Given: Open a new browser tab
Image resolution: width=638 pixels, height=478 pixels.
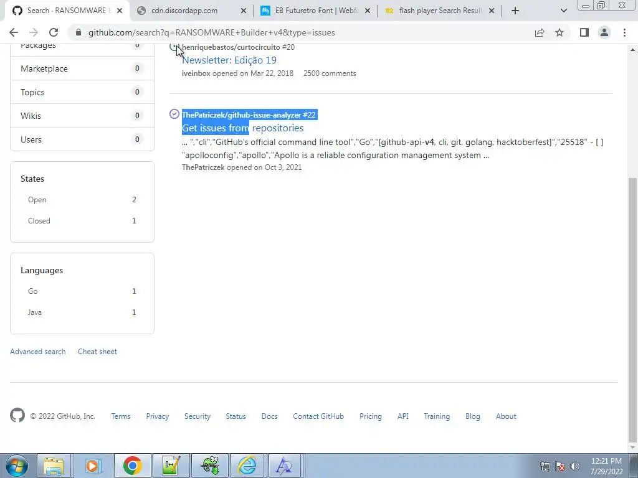Looking at the screenshot, I should [515, 11].
